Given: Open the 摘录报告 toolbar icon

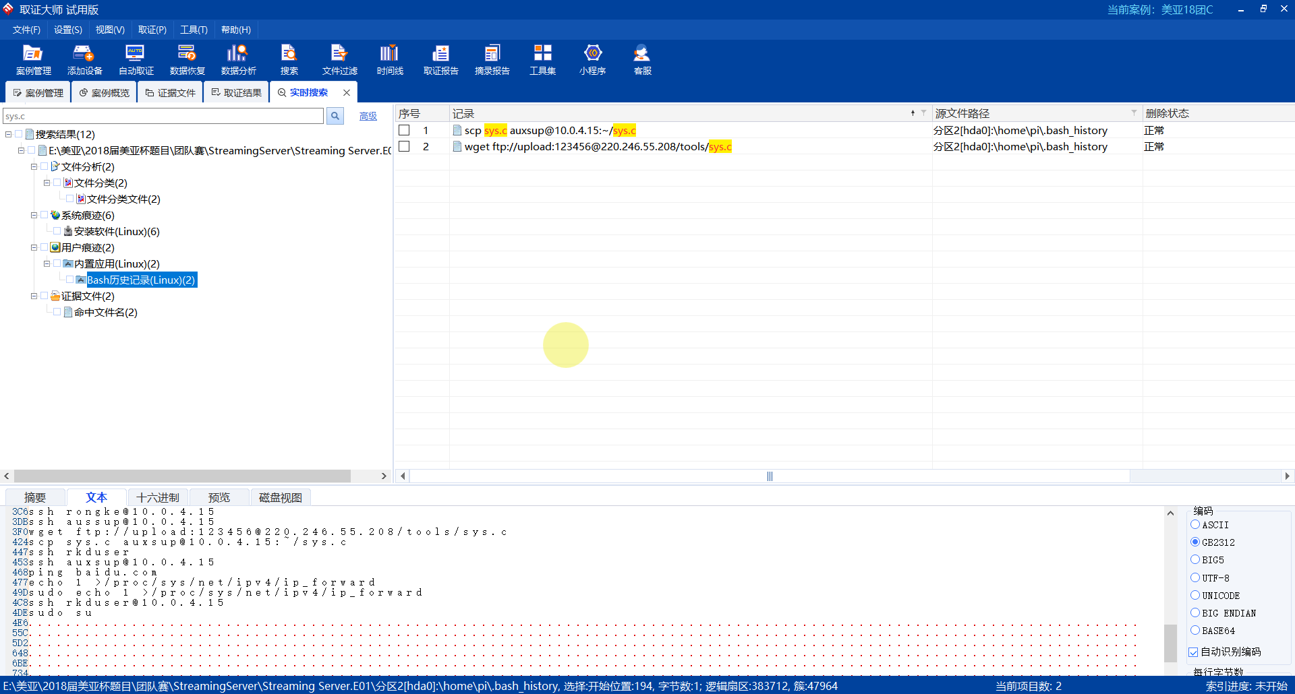Looking at the screenshot, I should pos(492,59).
